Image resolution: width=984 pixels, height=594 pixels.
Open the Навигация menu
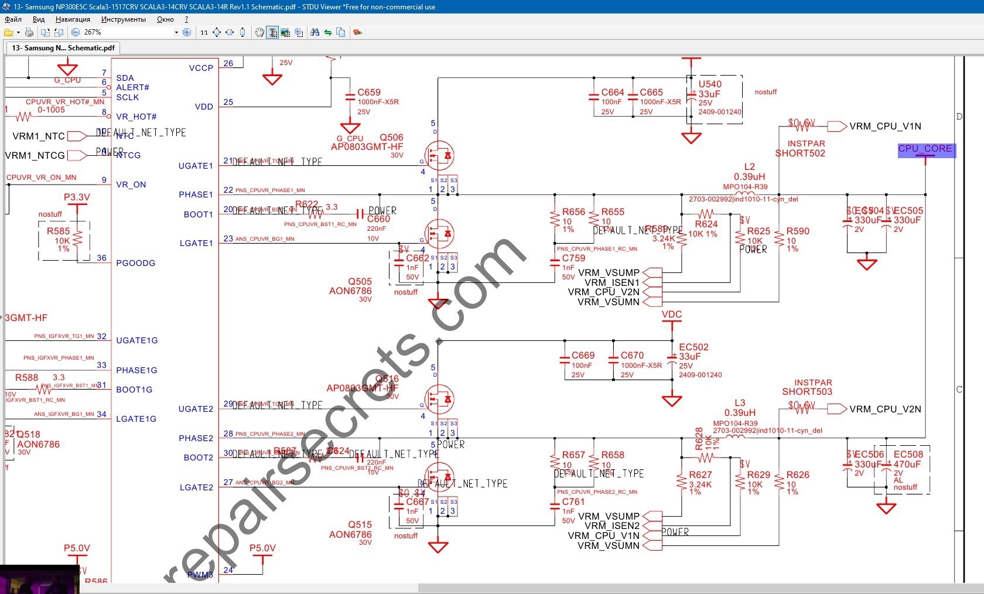point(73,19)
